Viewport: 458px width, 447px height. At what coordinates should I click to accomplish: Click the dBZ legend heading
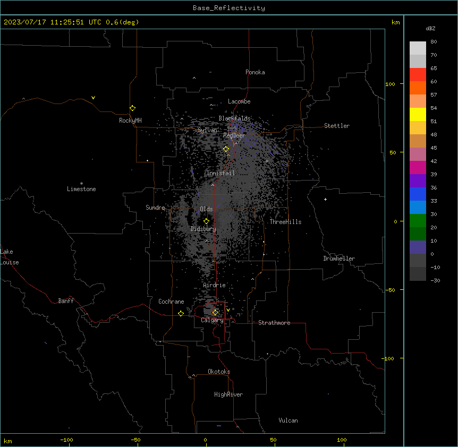coord(430,29)
